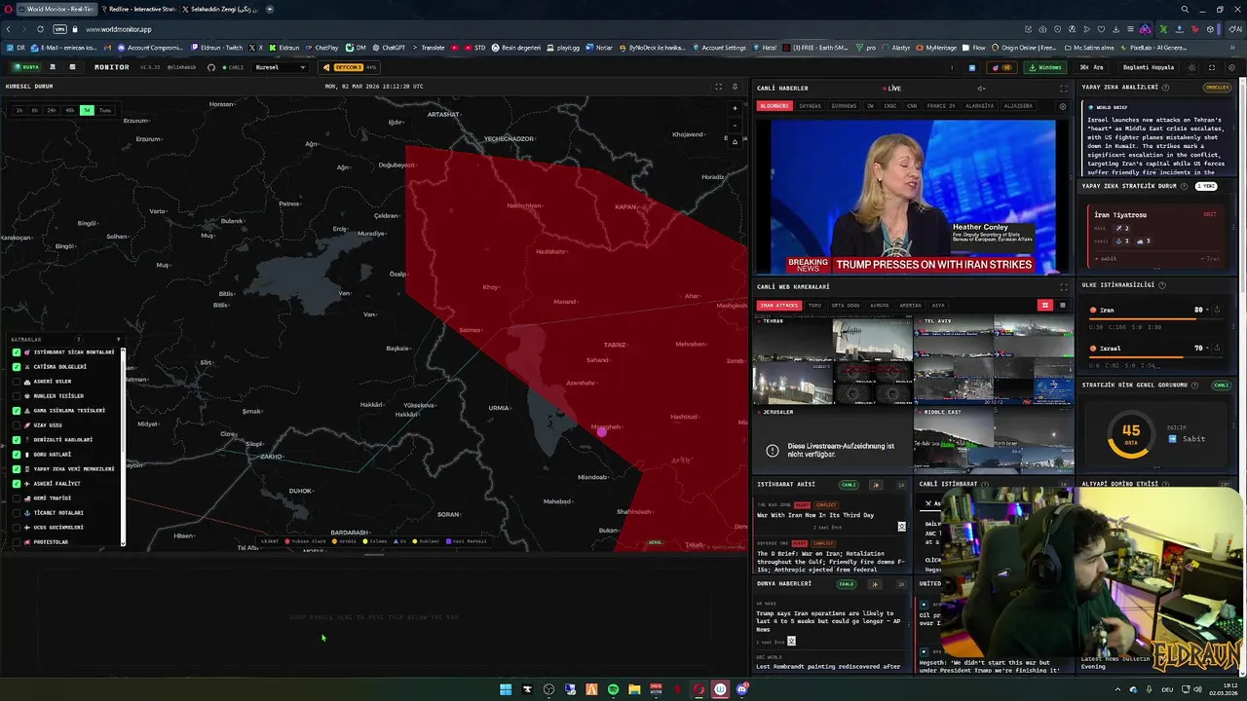Enable the Ticaret Rotaları layer
Screen dimensions: 1247x701
tap(17, 513)
